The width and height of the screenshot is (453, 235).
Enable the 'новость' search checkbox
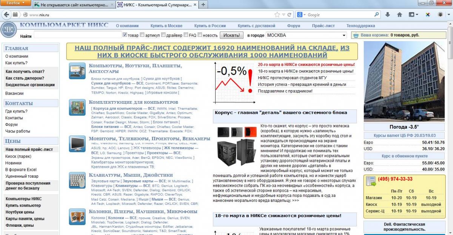[200, 35]
